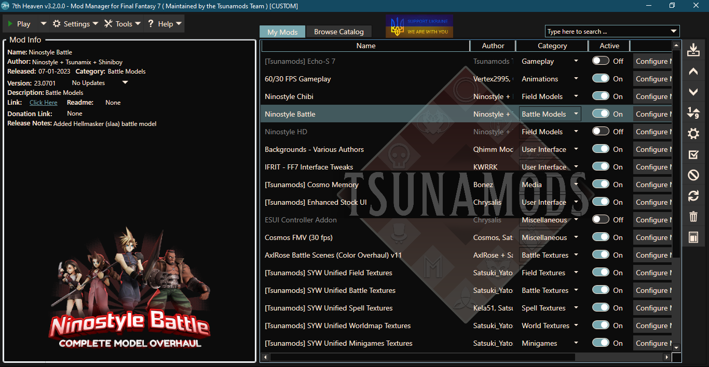
Task: Open mod configuration gear icon in sidebar
Action: pyautogui.click(x=693, y=134)
